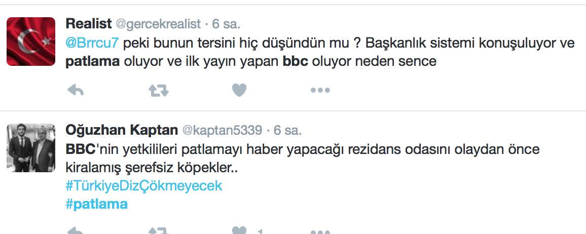Open the #patlama hashtag
The width and height of the screenshot is (586, 234).
(96, 204)
